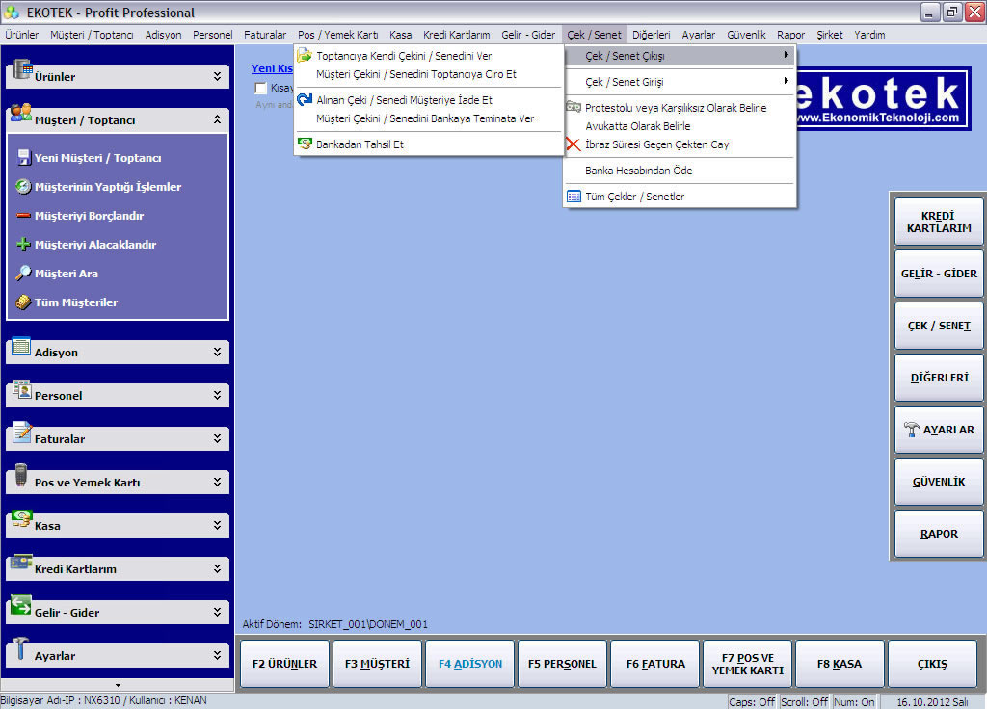Viewport: 987px width, 709px height.
Task: Click the Kasa money icon
Action: coord(21,518)
